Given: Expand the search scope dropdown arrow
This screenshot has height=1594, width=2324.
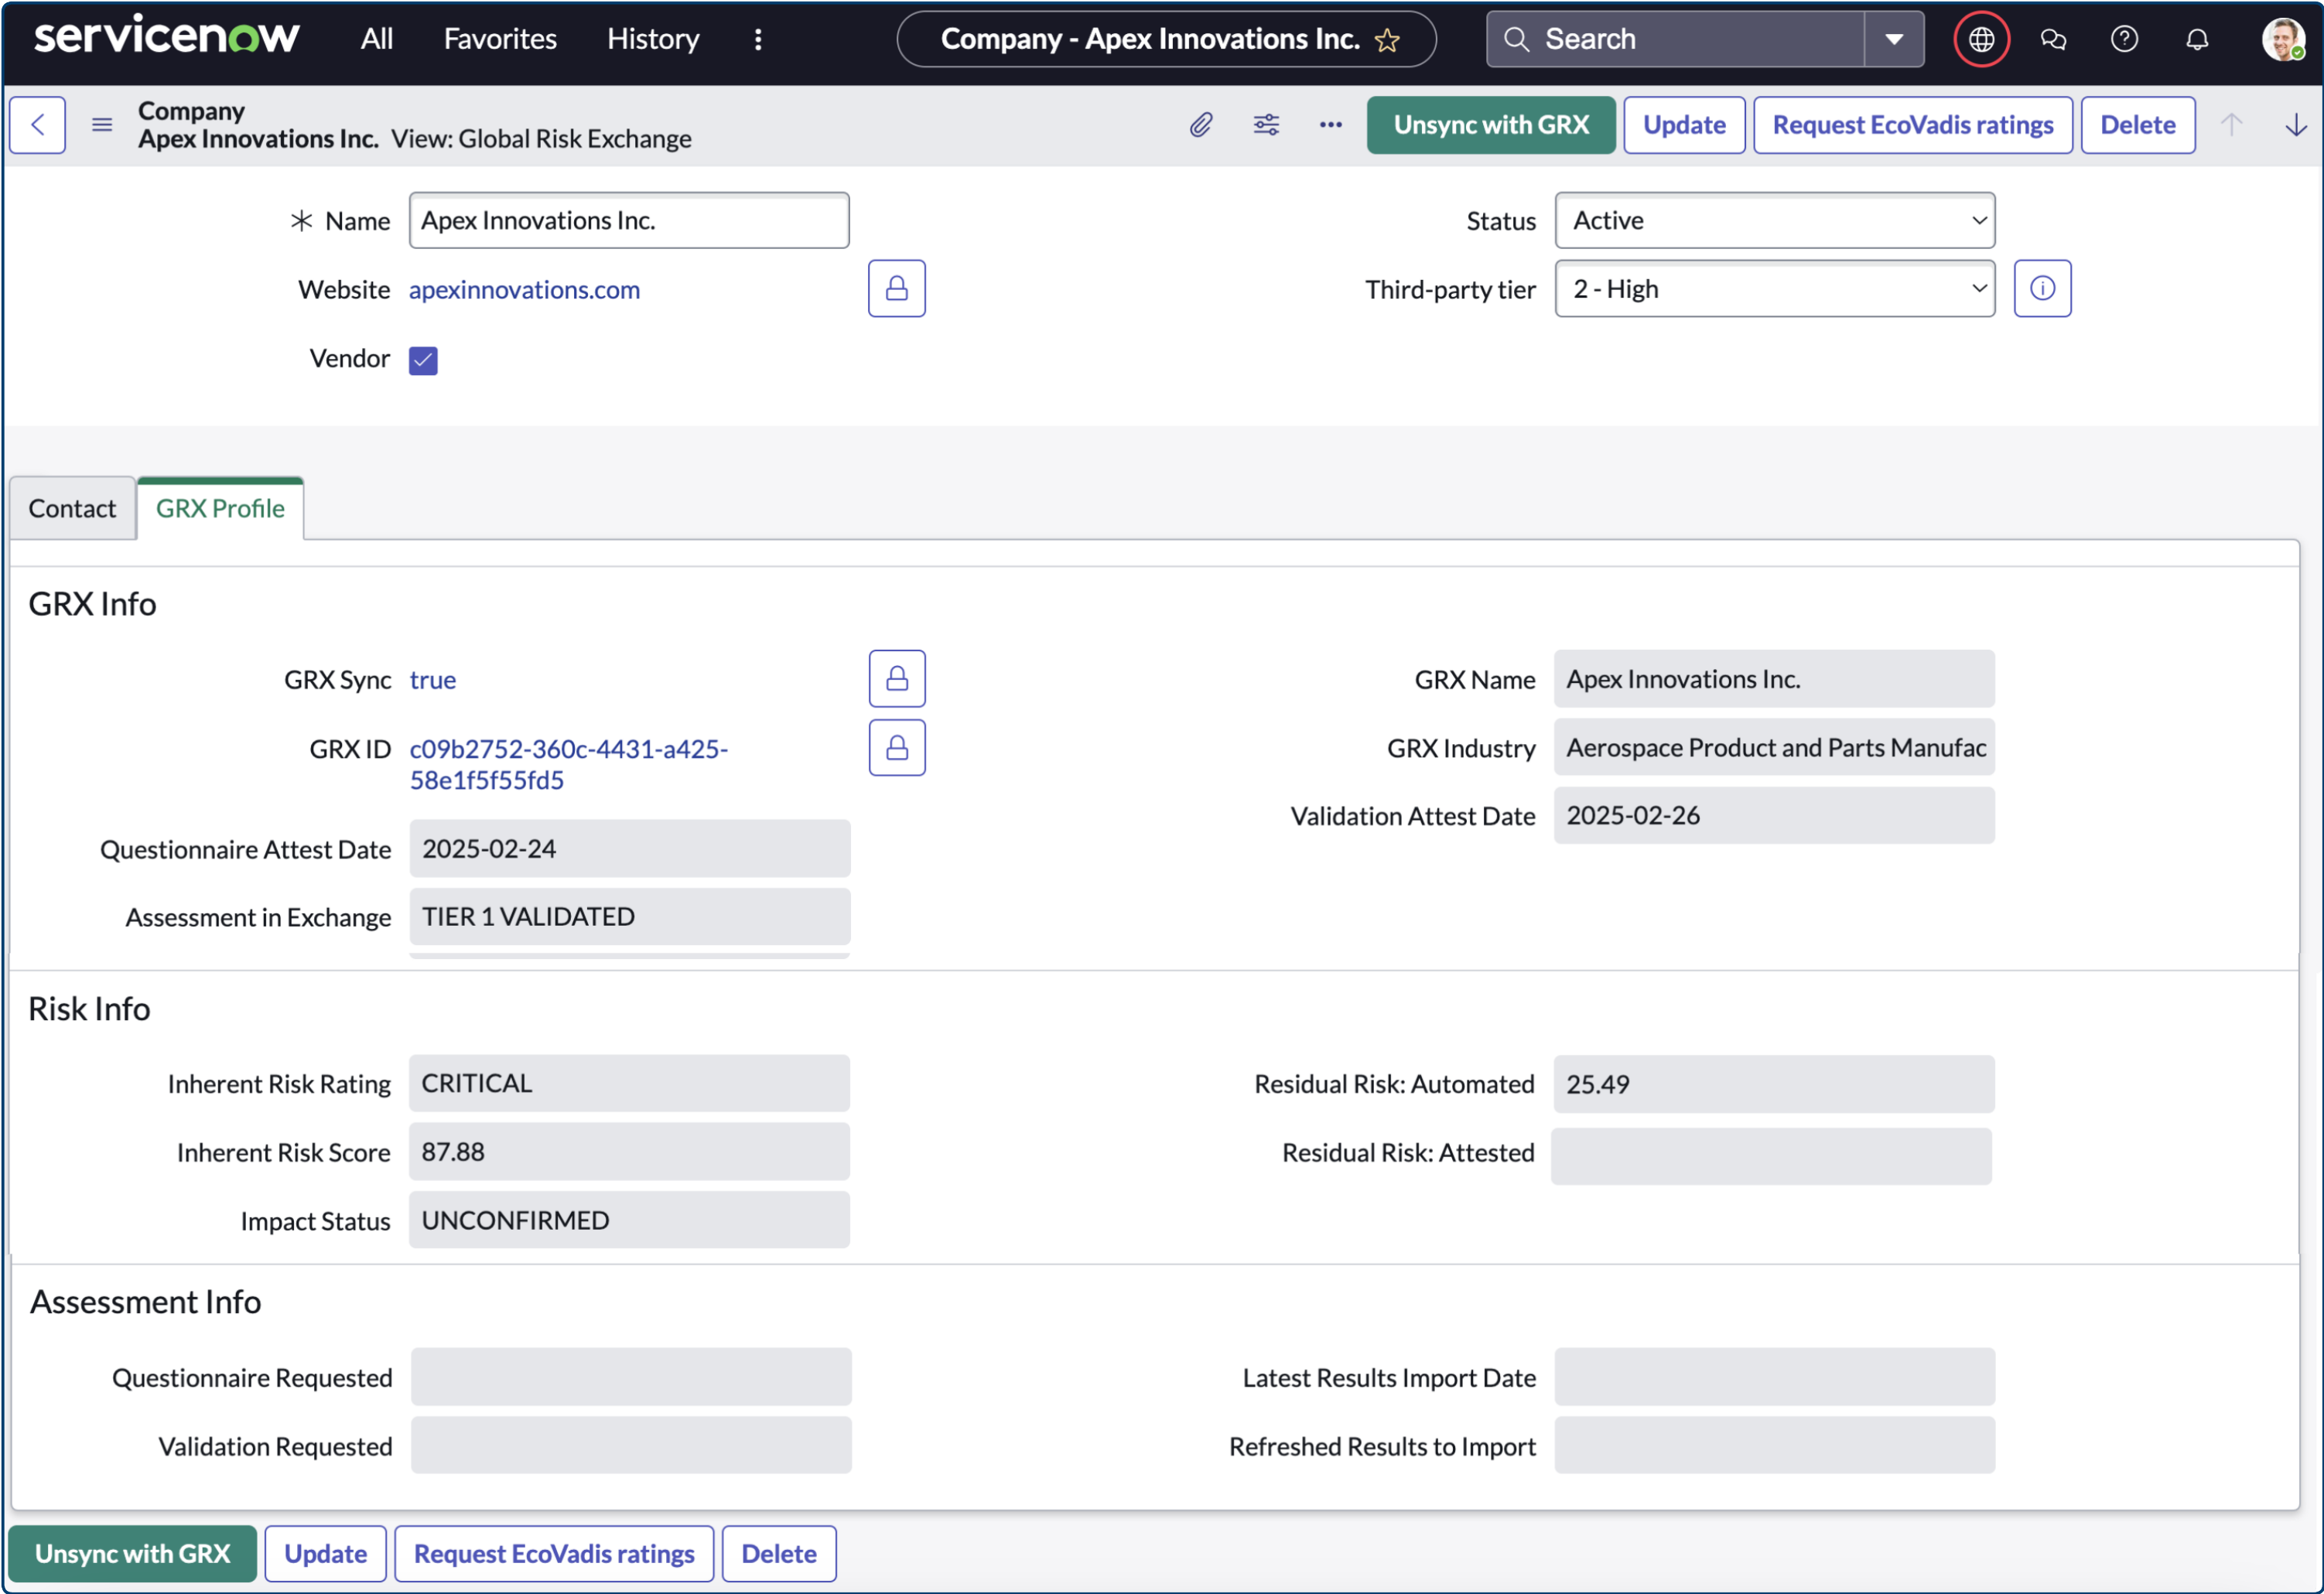Looking at the screenshot, I should click(1894, 39).
